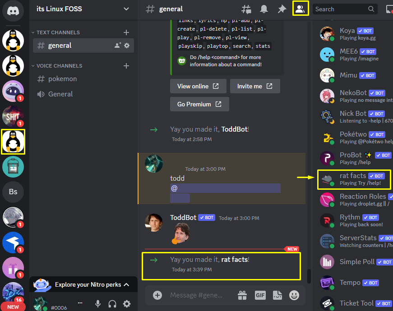
Task: Join the General voice channel
Action: coord(83,94)
